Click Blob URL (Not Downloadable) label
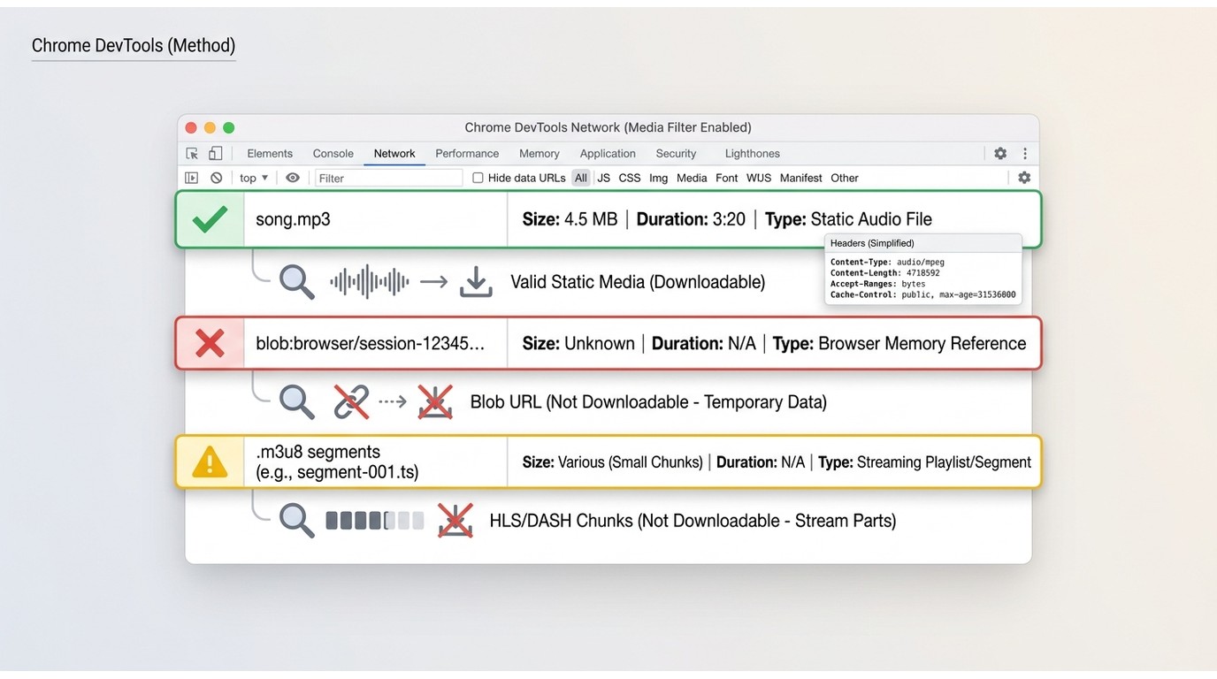 click(648, 402)
